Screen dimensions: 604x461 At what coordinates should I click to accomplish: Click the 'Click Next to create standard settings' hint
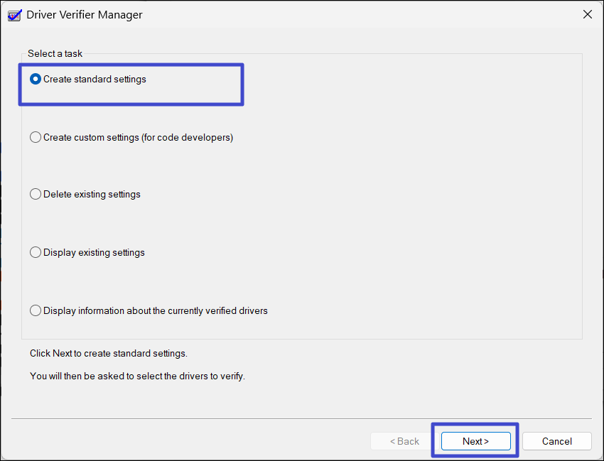click(x=109, y=353)
